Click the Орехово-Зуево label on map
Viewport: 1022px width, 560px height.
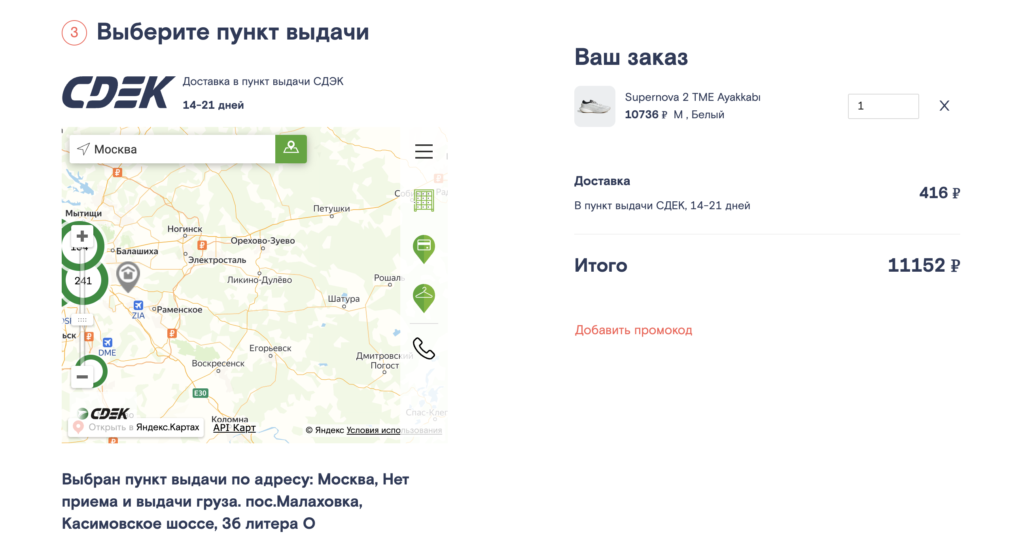coord(263,241)
